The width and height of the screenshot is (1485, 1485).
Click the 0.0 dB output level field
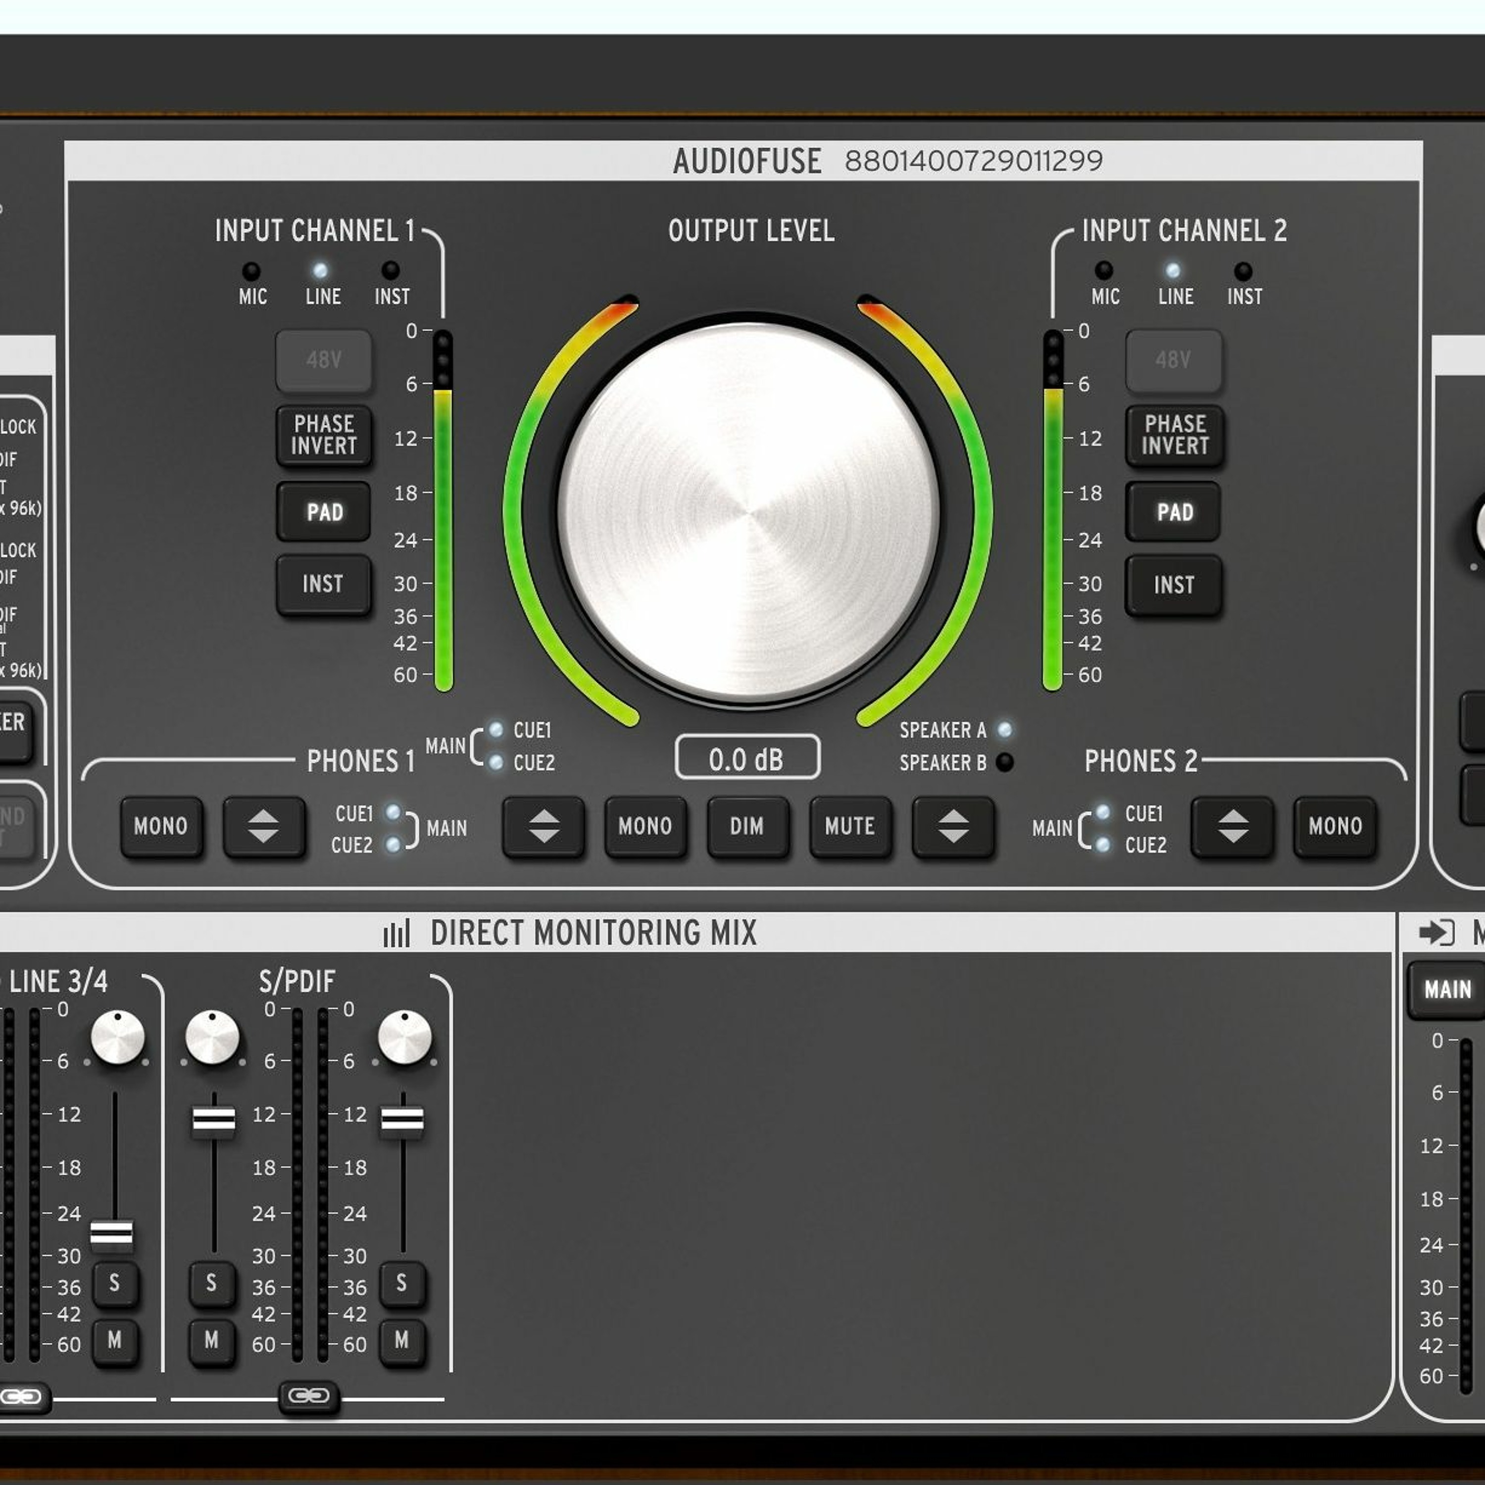click(747, 759)
